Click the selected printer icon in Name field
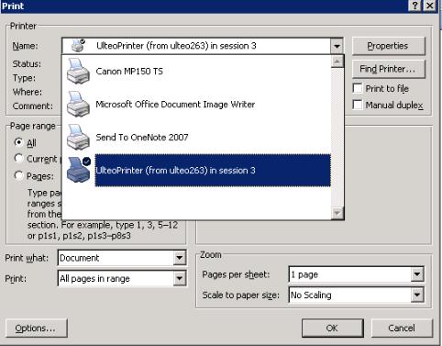 78,46
